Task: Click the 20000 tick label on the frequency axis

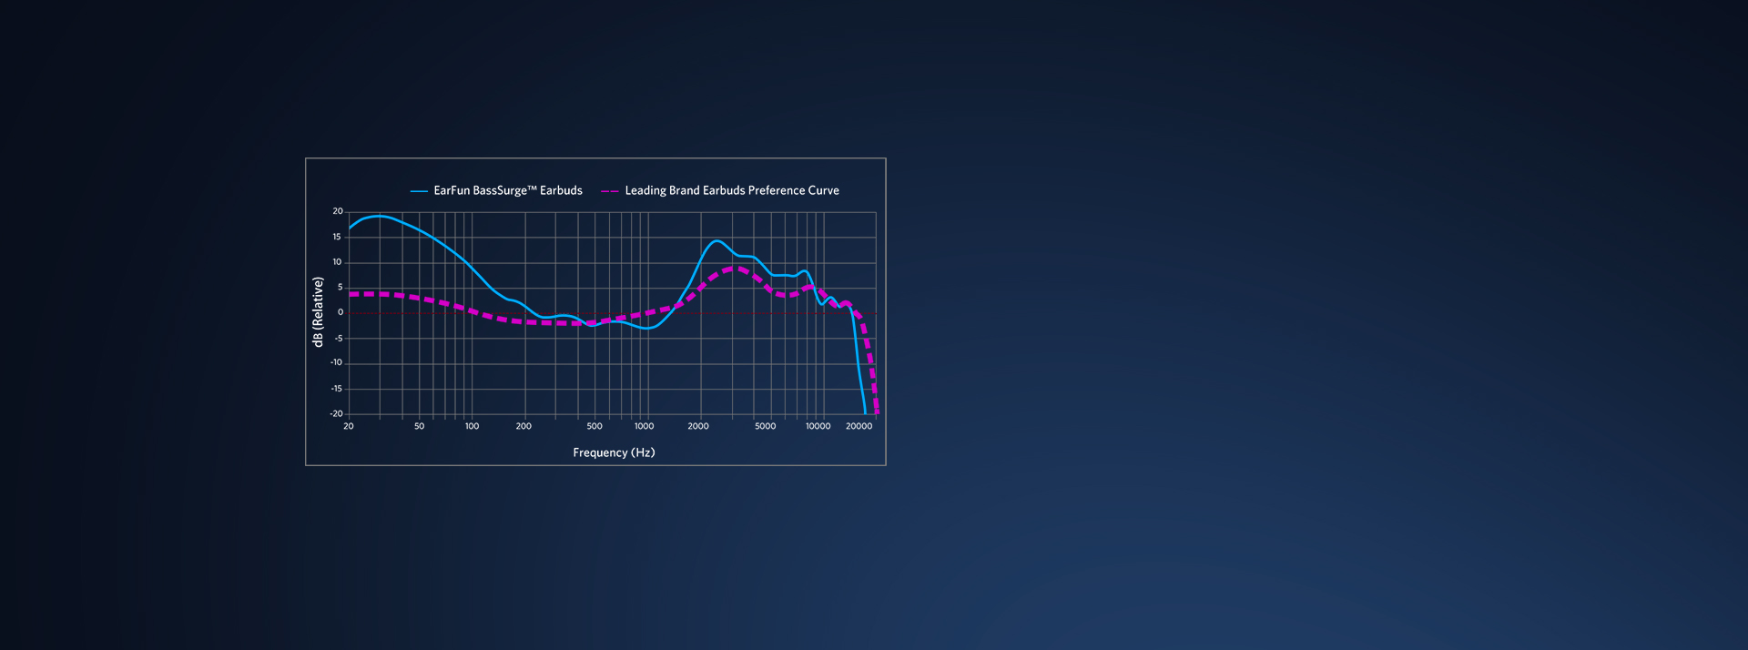Action: tap(859, 426)
